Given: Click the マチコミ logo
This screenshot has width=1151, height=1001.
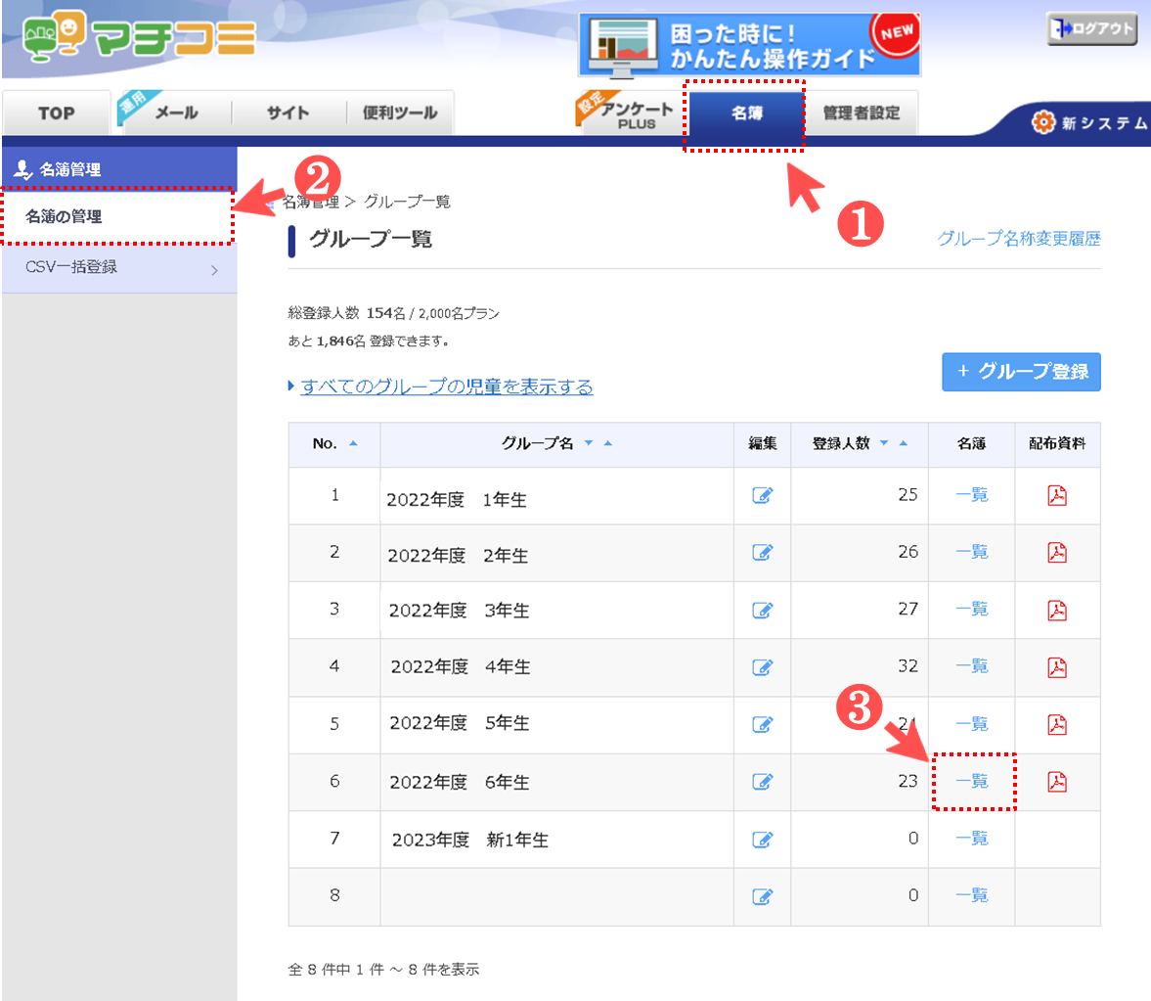Looking at the screenshot, I should pyautogui.click(x=138, y=38).
